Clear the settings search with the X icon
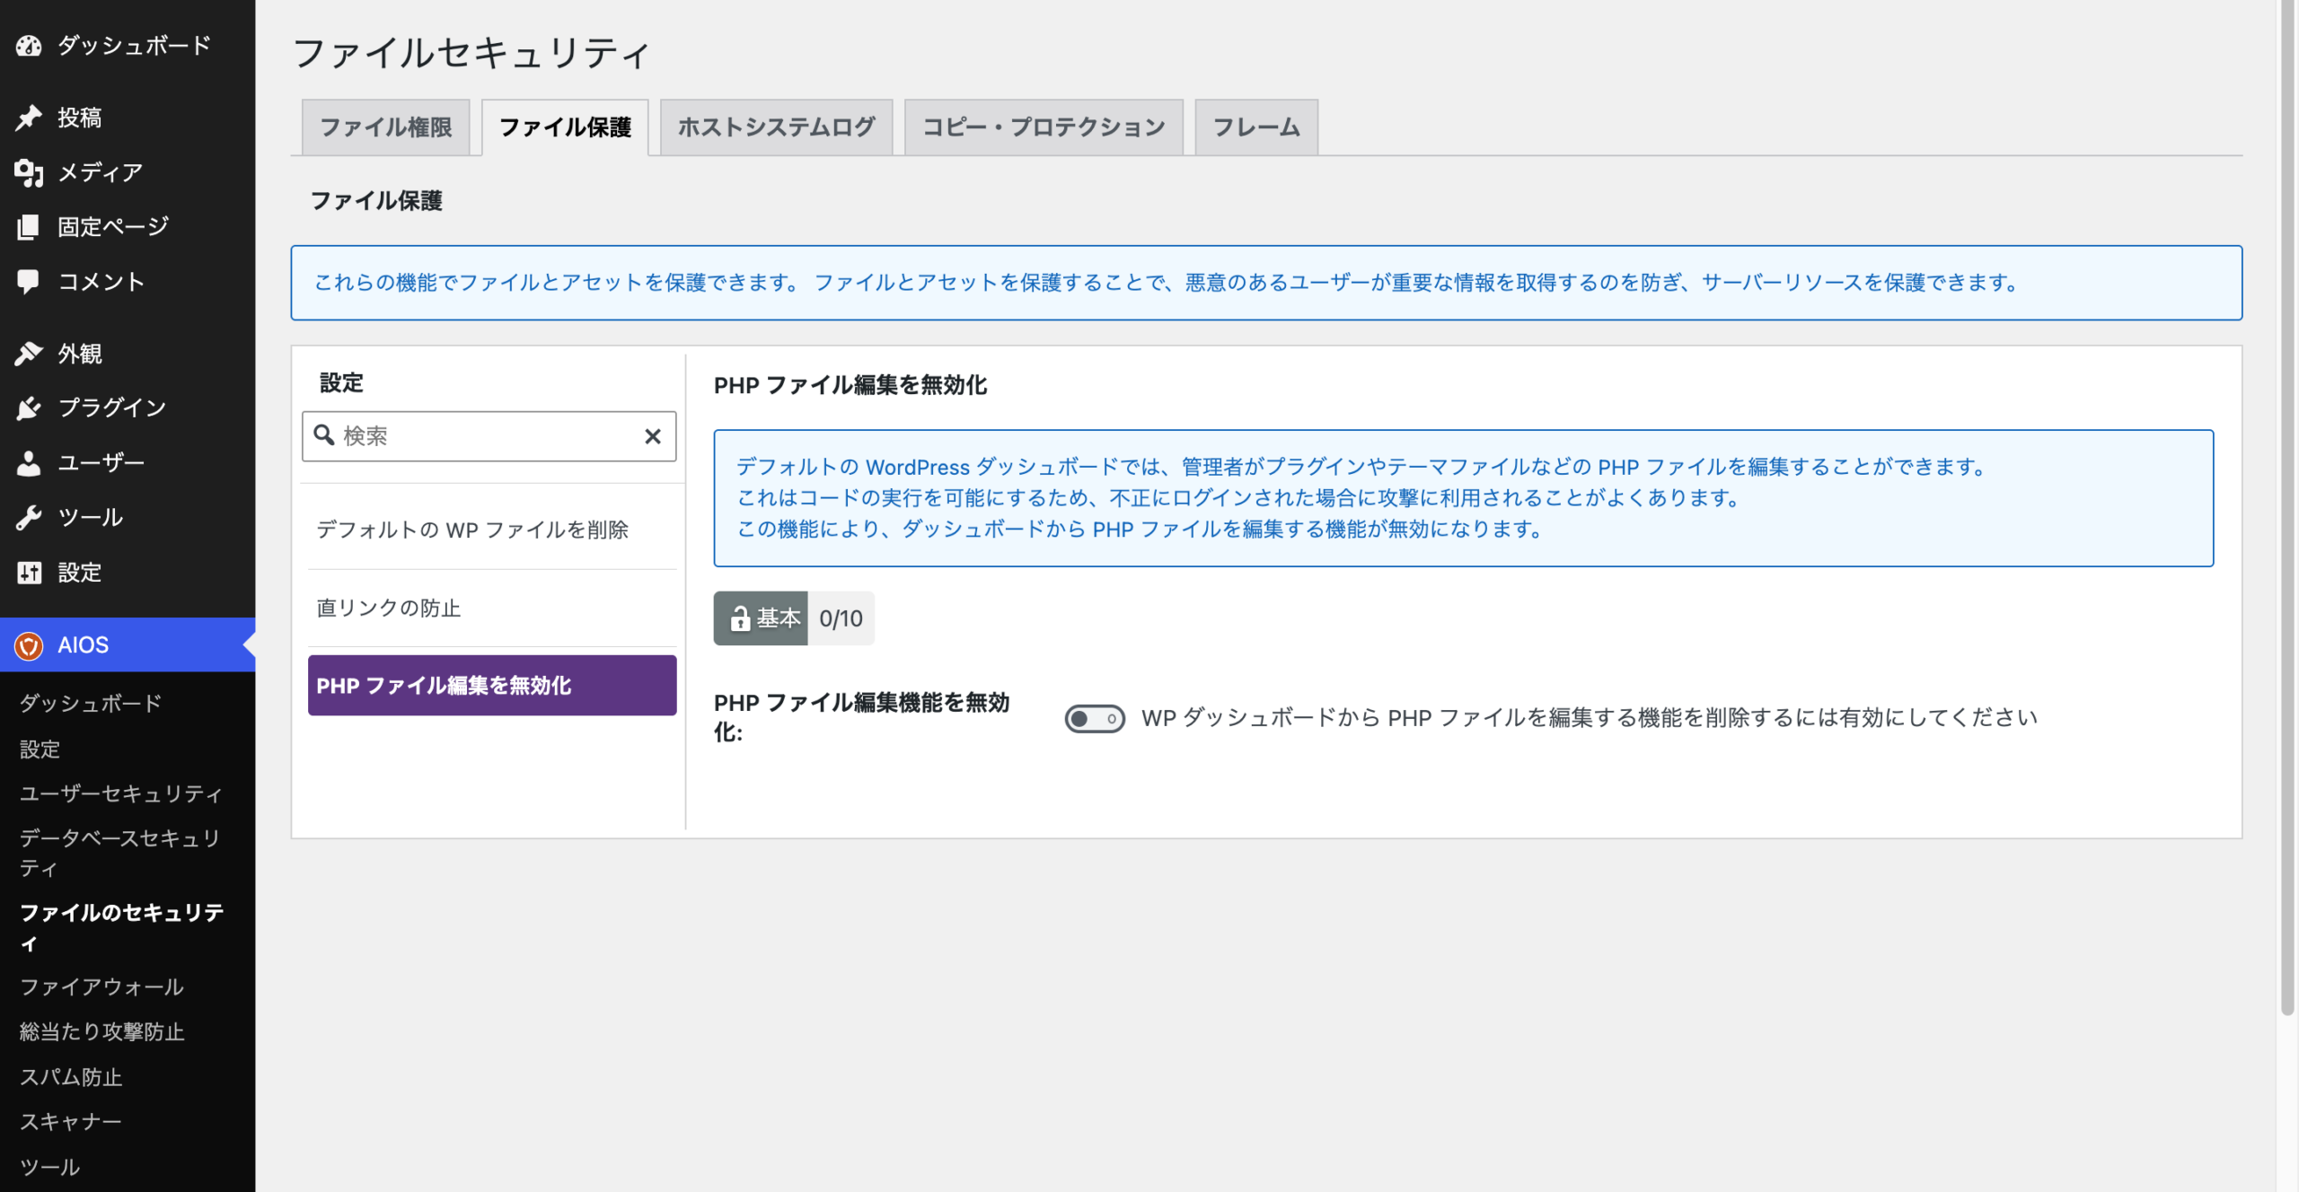 click(653, 436)
